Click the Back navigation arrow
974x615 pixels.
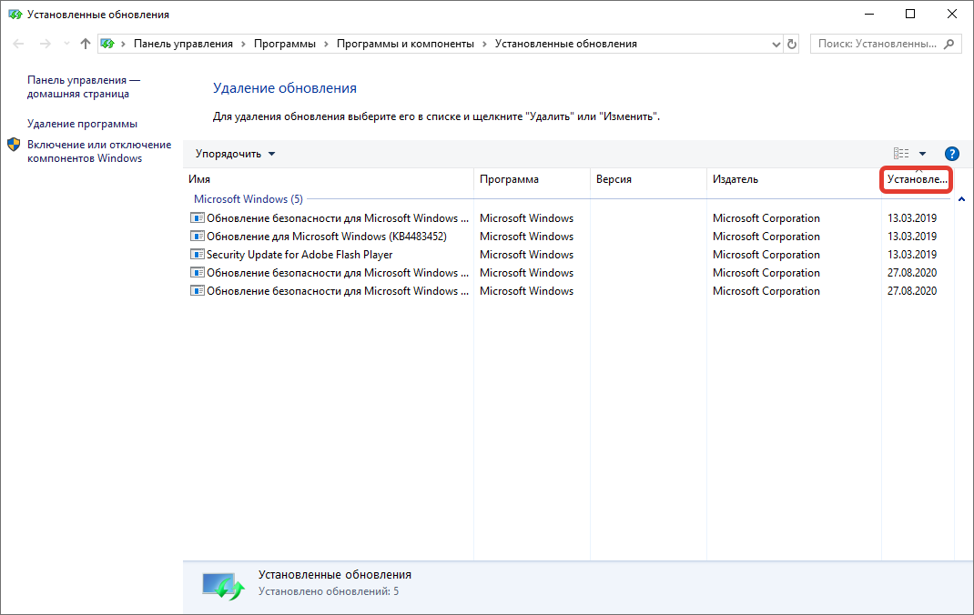pyautogui.click(x=19, y=44)
